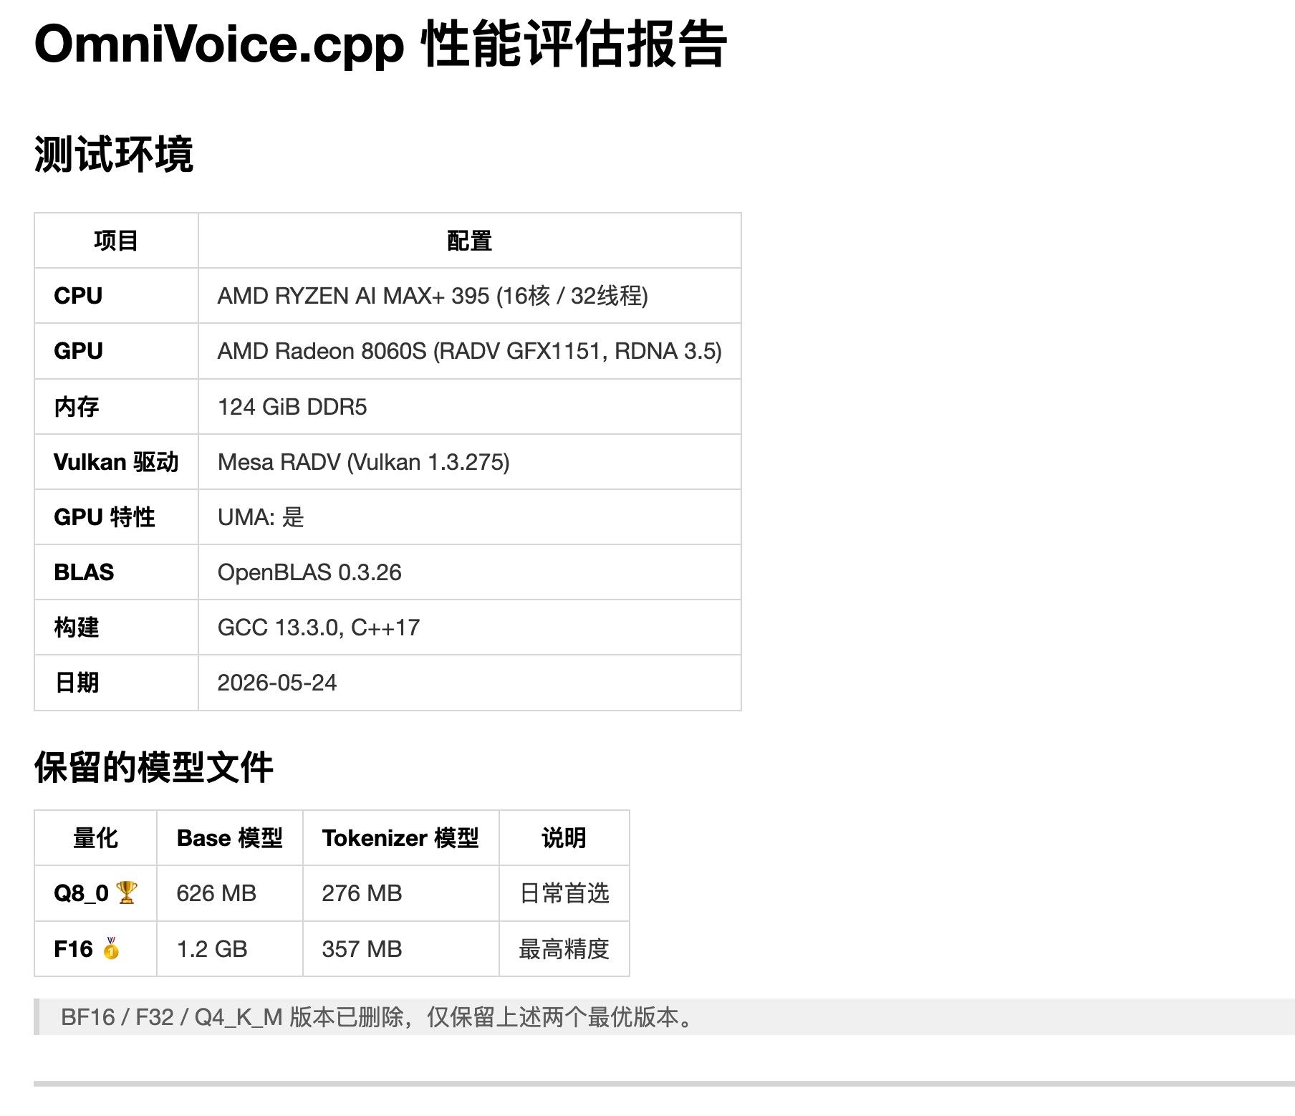Screen dimensions: 1295x1116
Task: Click the 'GPU' row label
Action: point(78,351)
